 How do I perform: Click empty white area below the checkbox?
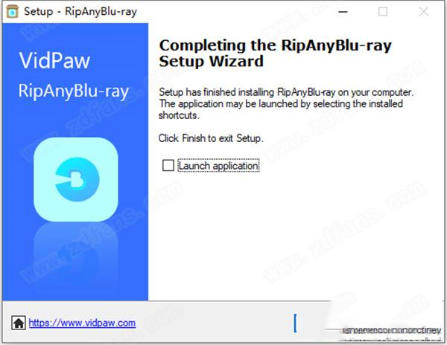click(291, 238)
